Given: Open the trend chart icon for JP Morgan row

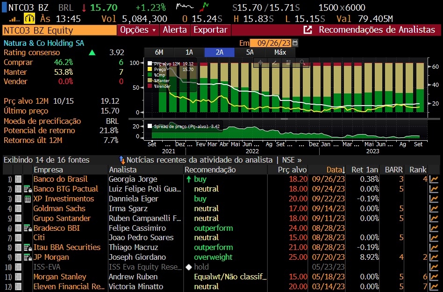Looking at the screenshot, I should click(434, 257).
